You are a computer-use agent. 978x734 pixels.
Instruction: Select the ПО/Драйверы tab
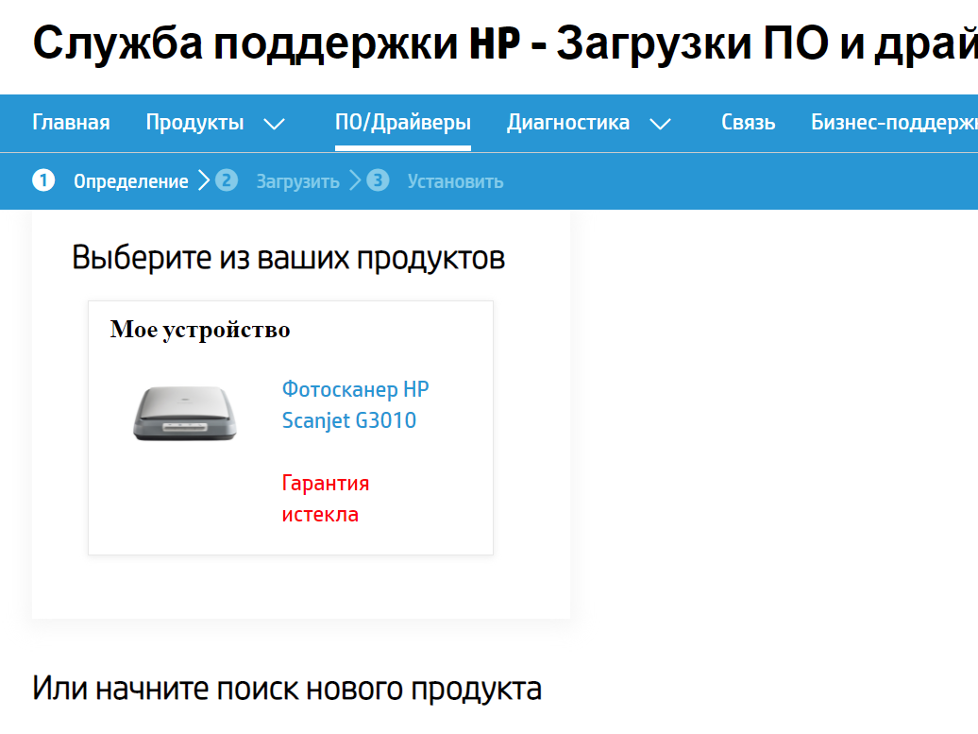coord(403,123)
